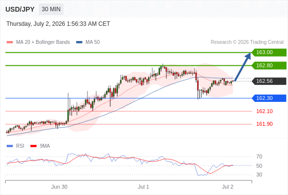Image resolution: width=288 pixels, height=195 pixels.
Task: Toggle the RSI legend label
Action: (20, 146)
